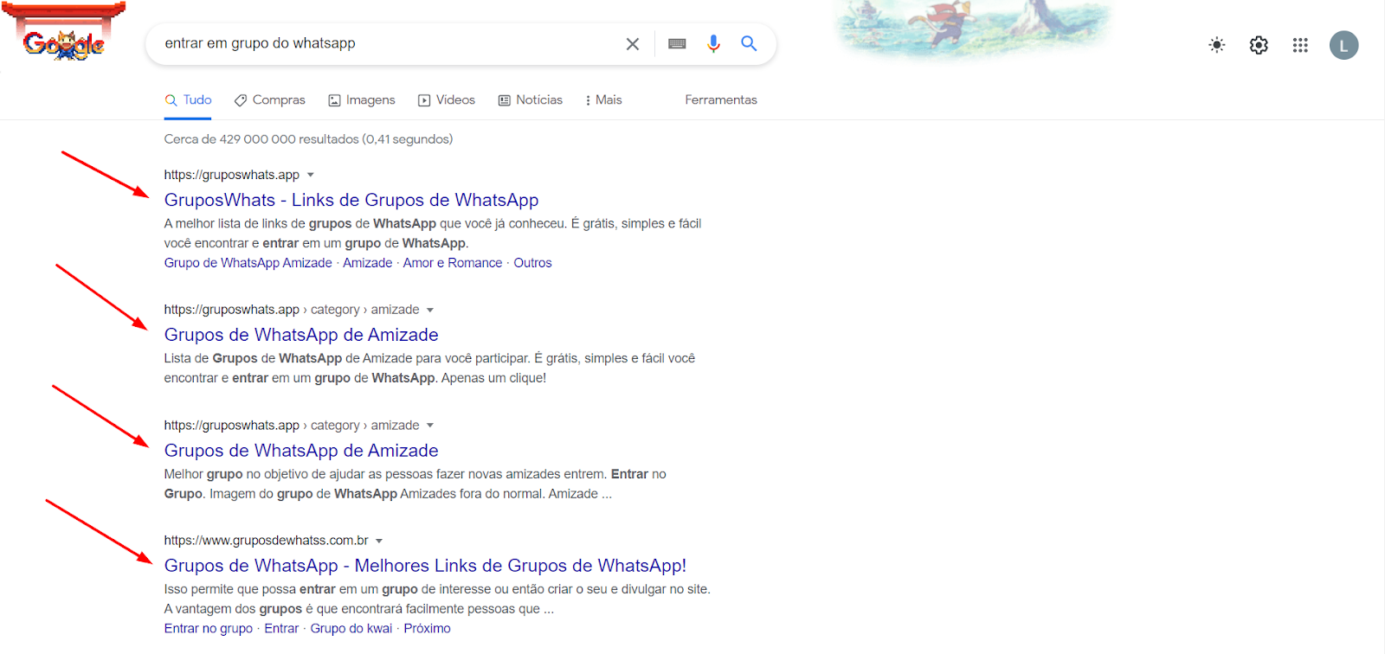Start voice search with the microphone icon
The height and width of the screenshot is (654, 1385).
[713, 43]
